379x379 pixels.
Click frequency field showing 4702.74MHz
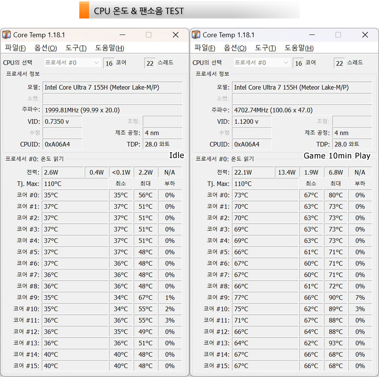302,110
